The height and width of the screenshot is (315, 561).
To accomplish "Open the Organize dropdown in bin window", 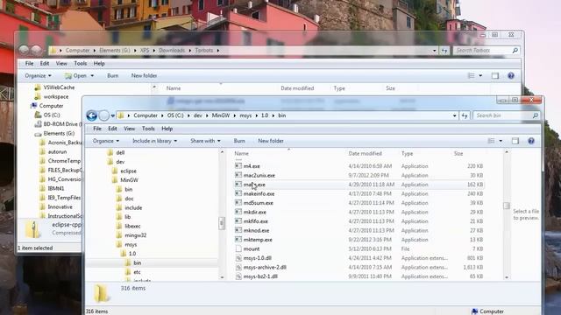I will [x=106, y=141].
